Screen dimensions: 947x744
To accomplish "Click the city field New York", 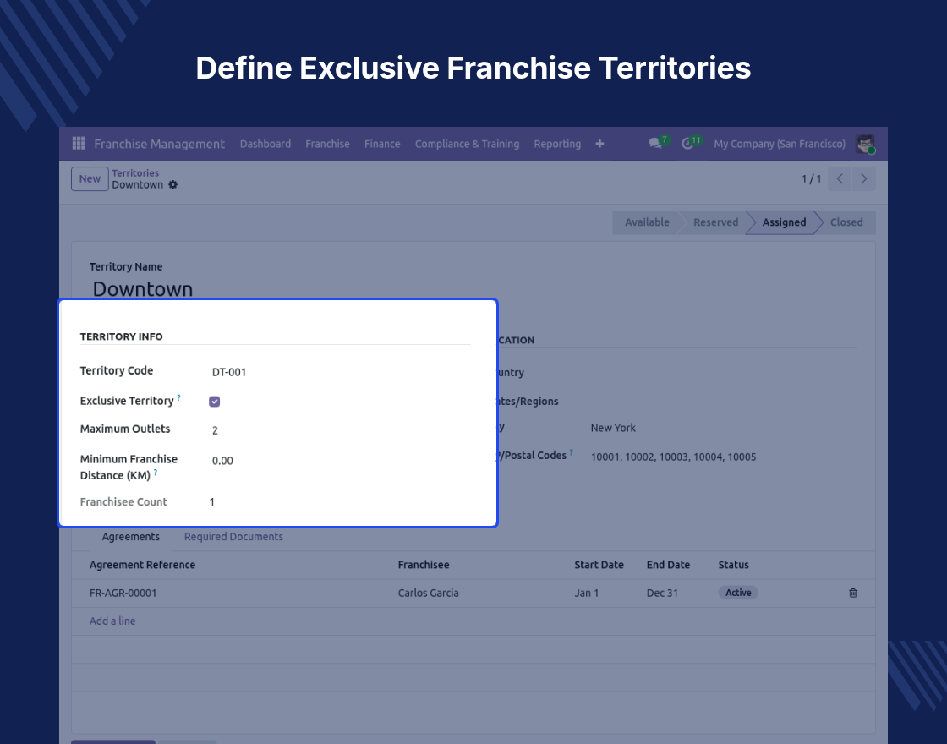I will (x=613, y=428).
